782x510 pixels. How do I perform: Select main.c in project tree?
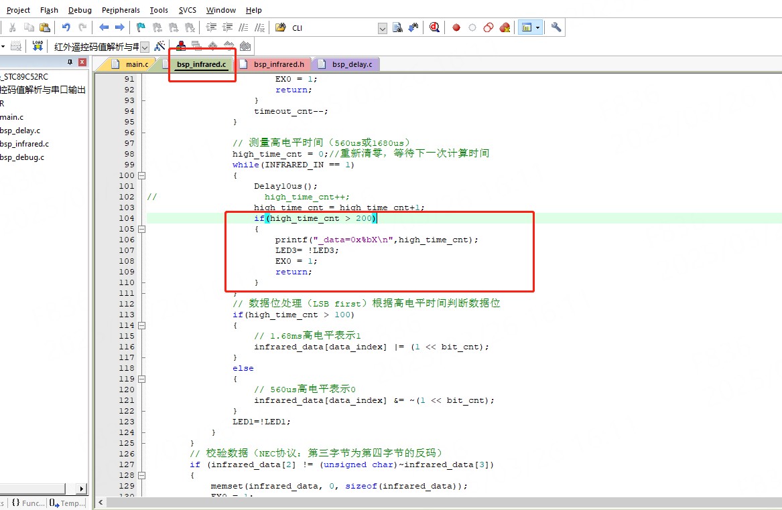tap(12, 117)
